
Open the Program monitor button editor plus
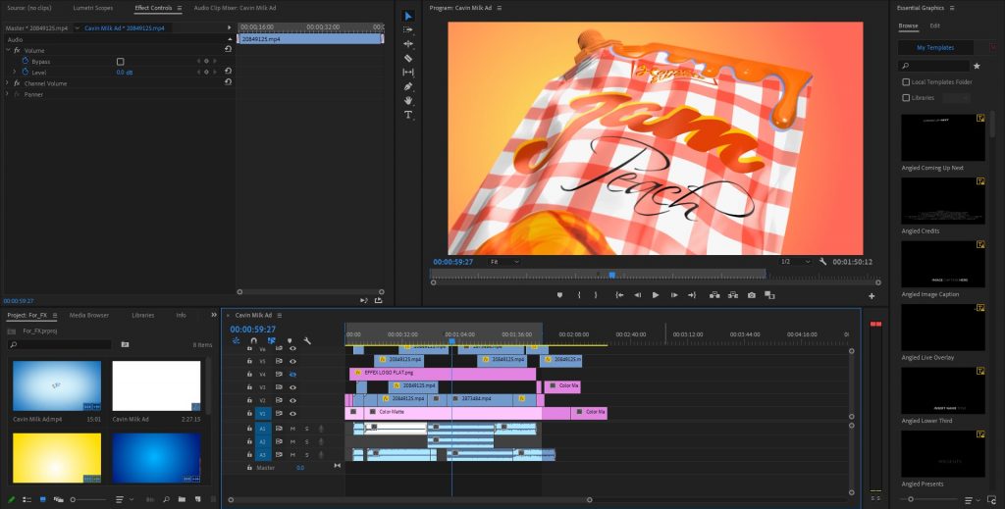(x=872, y=296)
